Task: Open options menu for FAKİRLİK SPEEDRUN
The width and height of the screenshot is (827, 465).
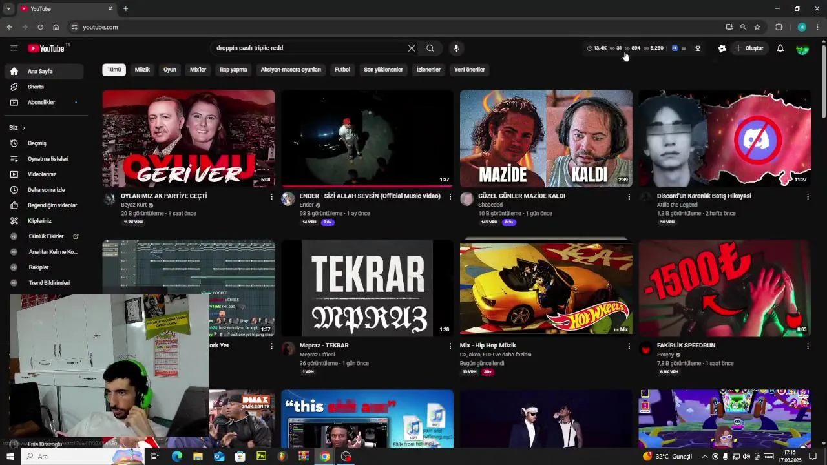Action: [808, 346]
